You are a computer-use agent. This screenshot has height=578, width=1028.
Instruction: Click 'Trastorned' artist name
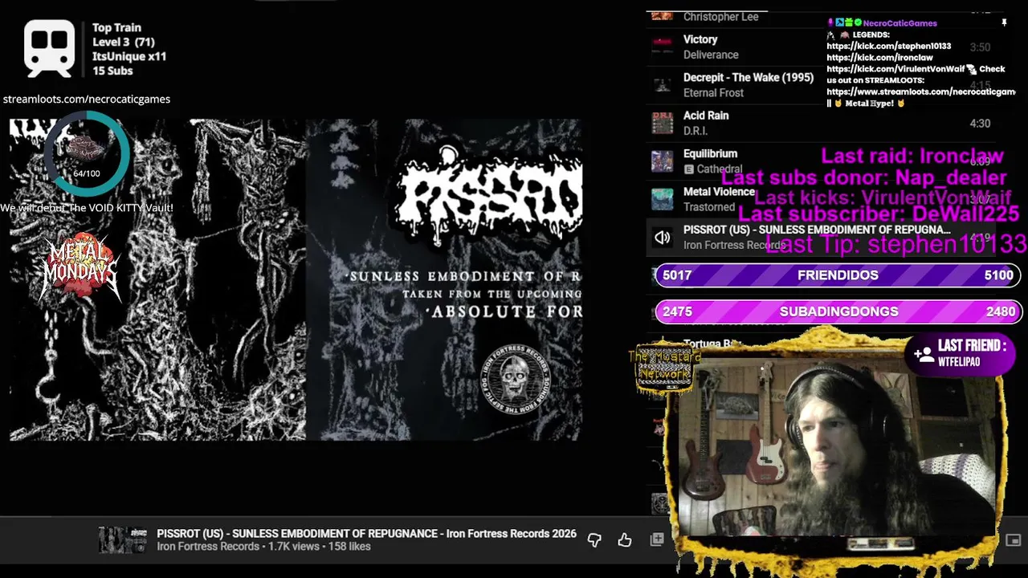point(709,207)
